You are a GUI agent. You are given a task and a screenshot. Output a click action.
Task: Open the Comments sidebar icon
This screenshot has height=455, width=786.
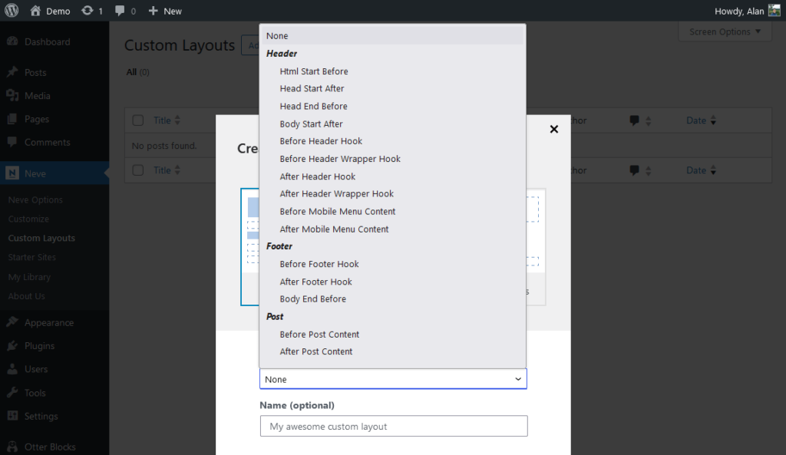pos(12,142)
